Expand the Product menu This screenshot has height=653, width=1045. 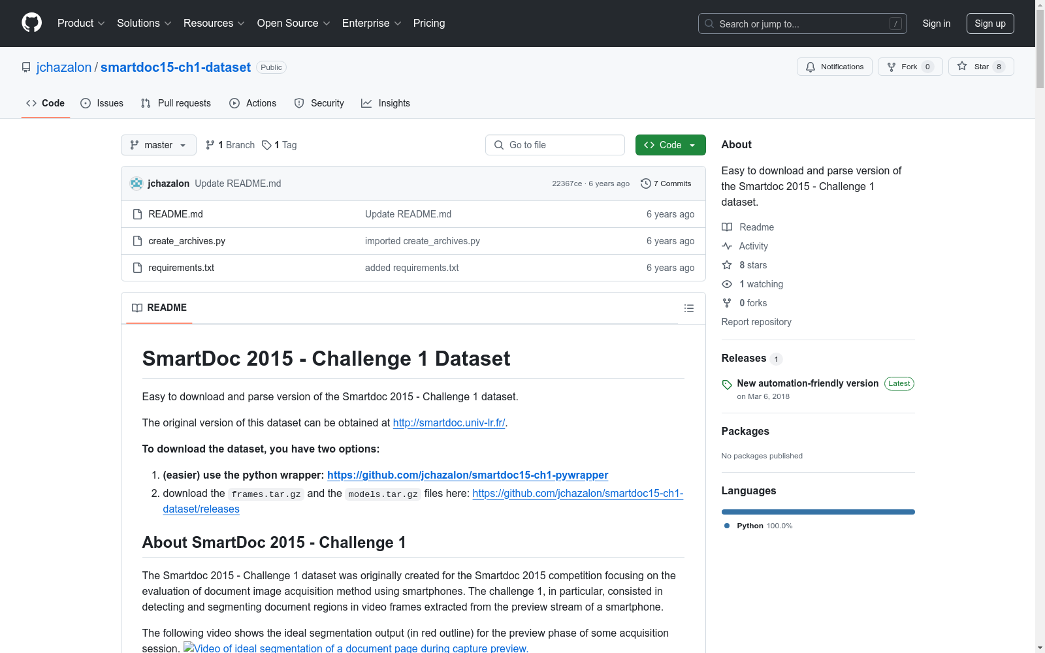(x=81, y=24)
